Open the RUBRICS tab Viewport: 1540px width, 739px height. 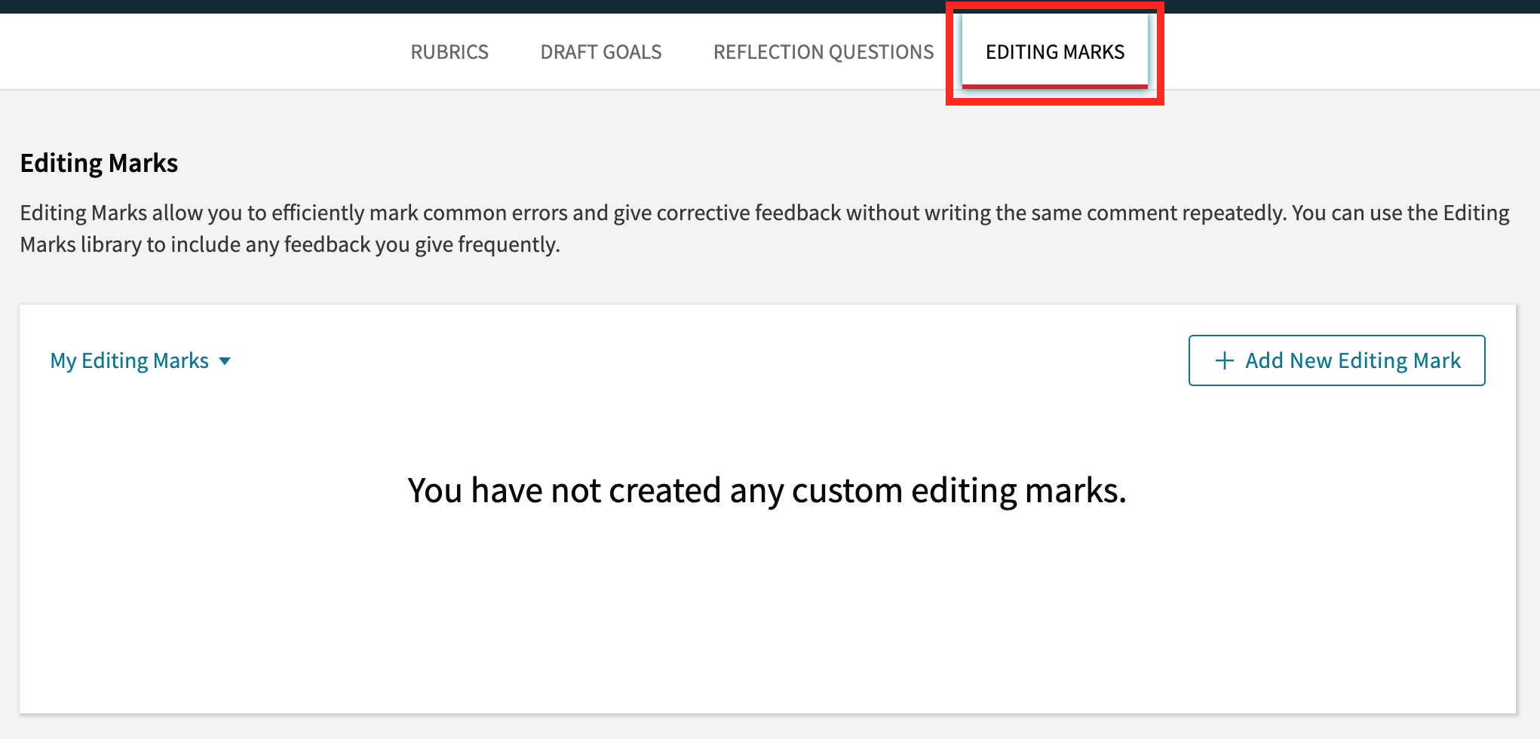coord(449,51)
